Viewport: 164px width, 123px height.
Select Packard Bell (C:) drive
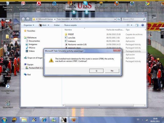35,68
